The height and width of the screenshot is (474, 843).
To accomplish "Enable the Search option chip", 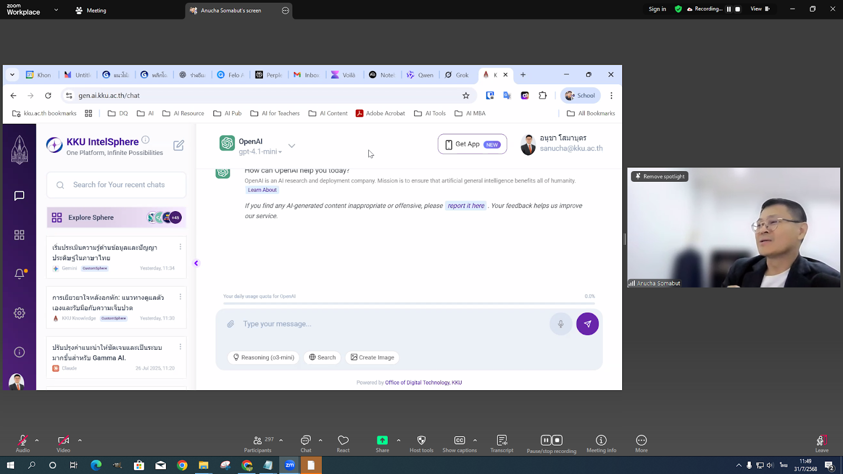I will pos(322,357).
